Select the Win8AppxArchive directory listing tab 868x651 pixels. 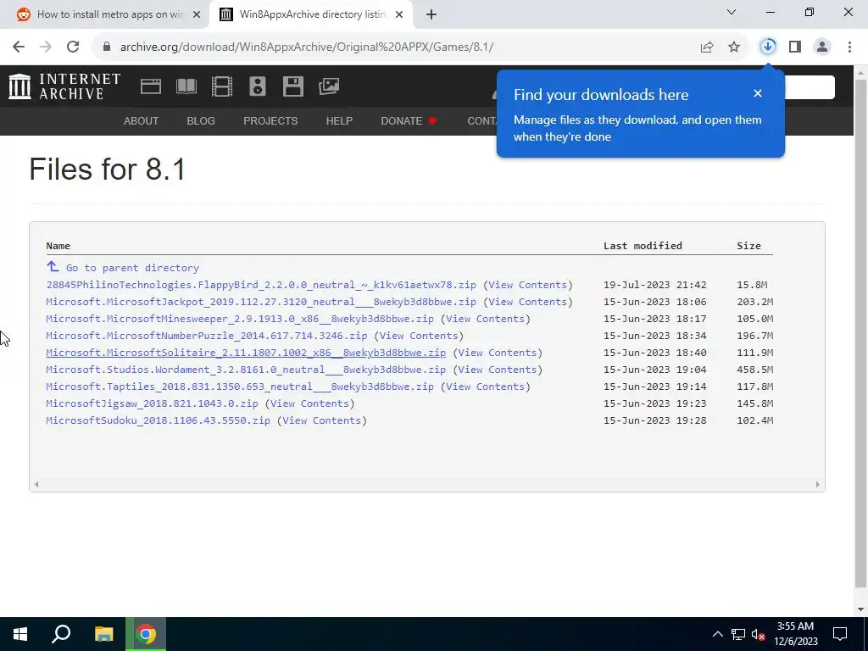tap(312, 14)
